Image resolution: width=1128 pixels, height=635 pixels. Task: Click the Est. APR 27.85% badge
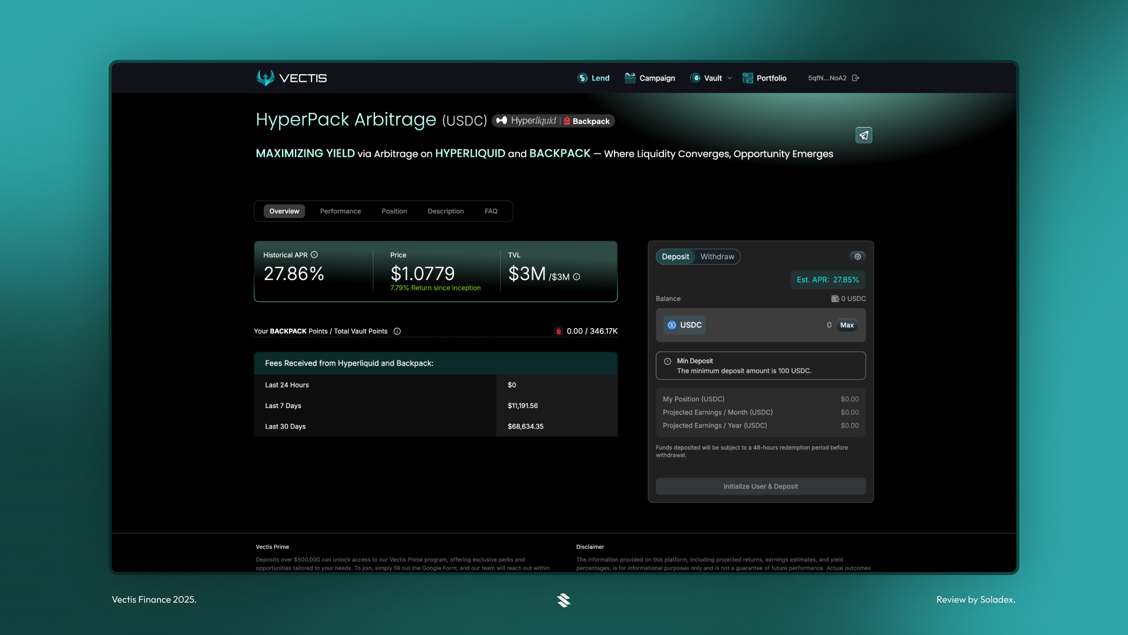pos(828,280)
